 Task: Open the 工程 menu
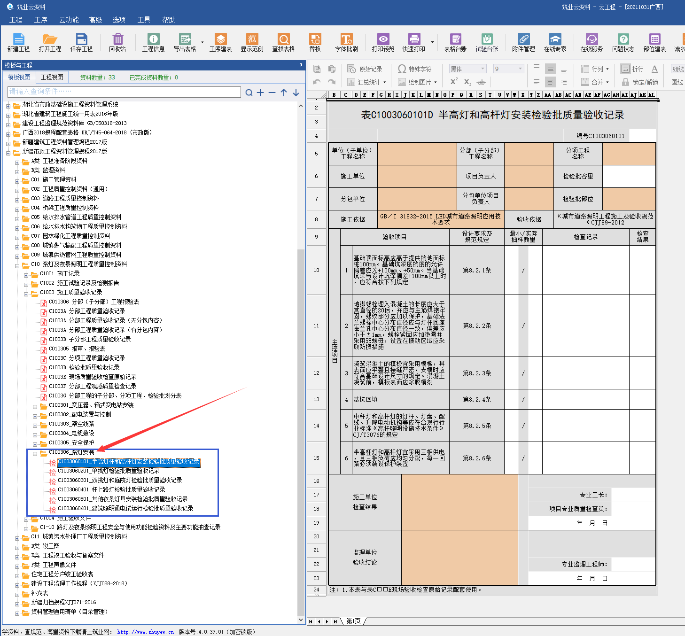(16, 20)
